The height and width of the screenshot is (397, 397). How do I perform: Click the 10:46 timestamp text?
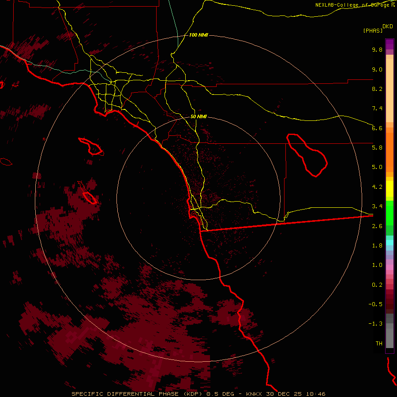click(x=315, y=394)
